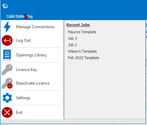Click the blue Settings gear icon

click(7, 98)
